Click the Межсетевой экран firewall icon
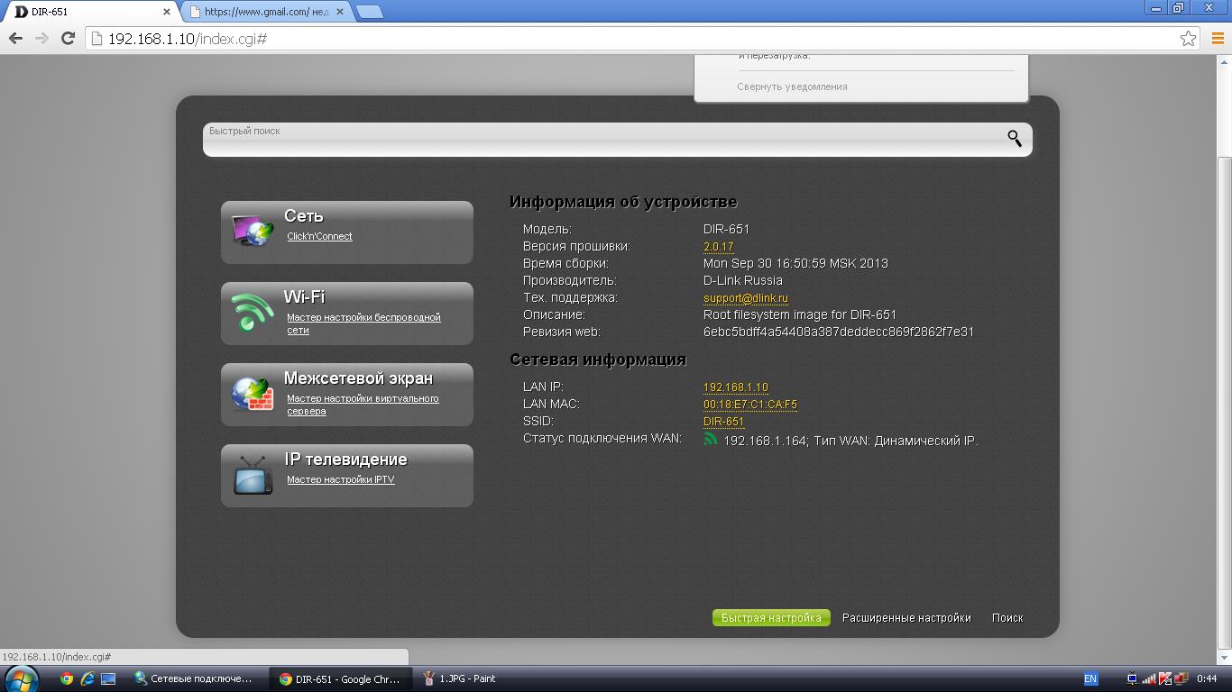 [253, 394]
